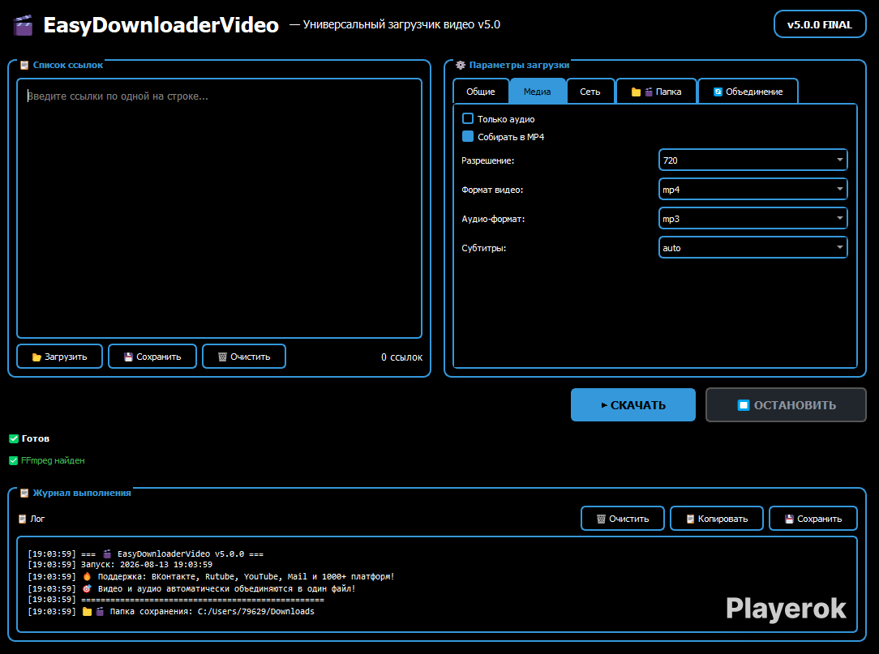Click the Готов status text
This screenshot has height=654, width=879.
36,438
